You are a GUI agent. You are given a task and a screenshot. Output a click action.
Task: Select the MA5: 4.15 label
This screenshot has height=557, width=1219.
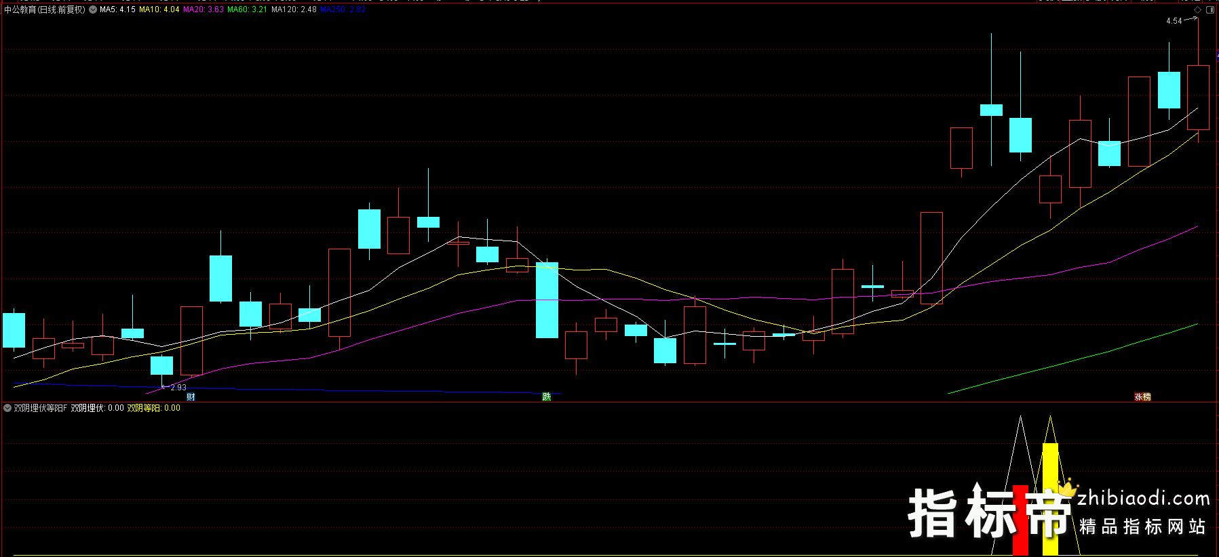point(117,9)
